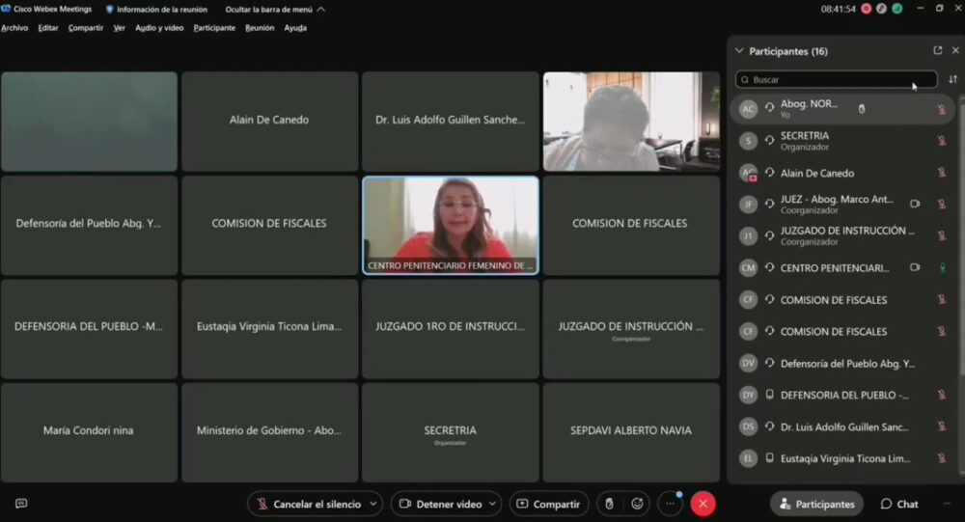This screenshot has width=965, height=522.
Task: Toggle Cancelar el silencio microphone button
Action: (307, 504)
